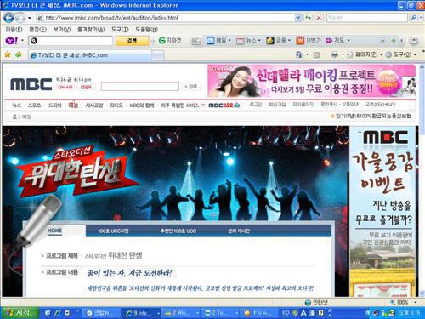Viewport: 425px width, 319px height.
Task: Open the 페이지(P) dropdown menu
Action: pyautogui.click(x=365, y=54)
